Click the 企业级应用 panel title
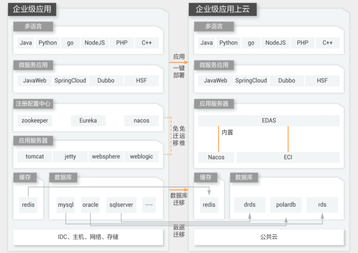Screen dimensions: 358x253 tap(32, 9)
